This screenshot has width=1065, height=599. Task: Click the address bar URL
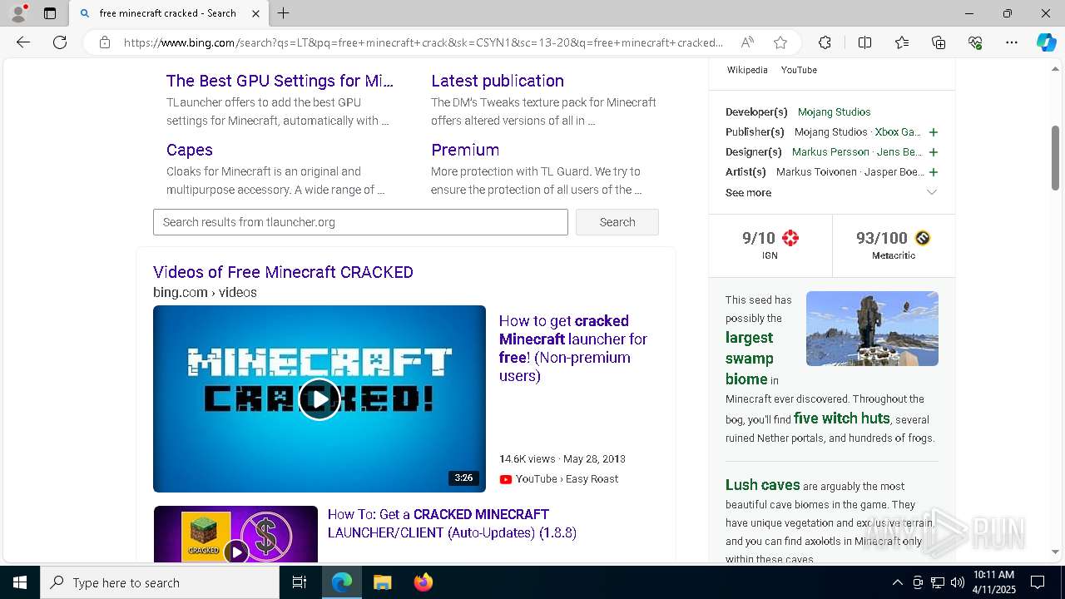click(424, 42)
